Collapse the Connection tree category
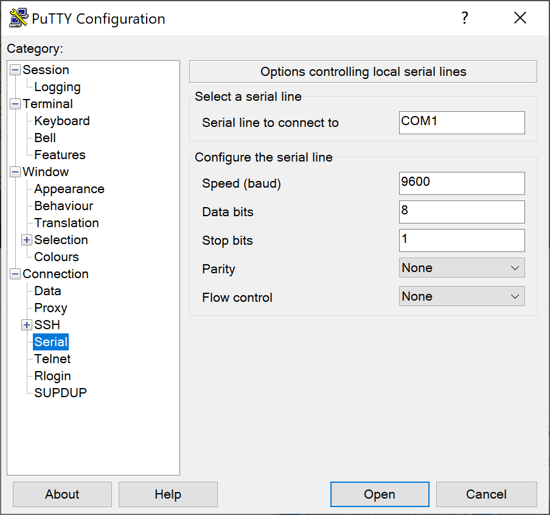 15,274
